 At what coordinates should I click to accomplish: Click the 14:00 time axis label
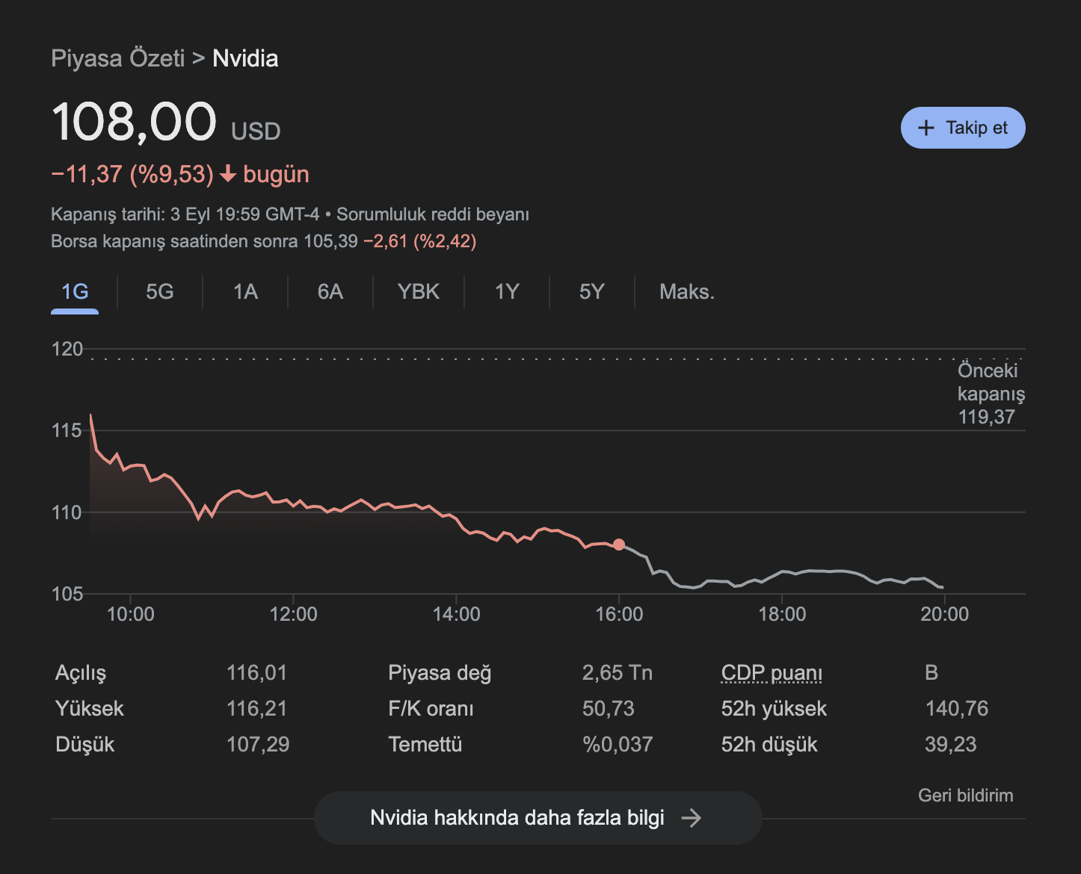pyautogui.click(x=456, y=615)
